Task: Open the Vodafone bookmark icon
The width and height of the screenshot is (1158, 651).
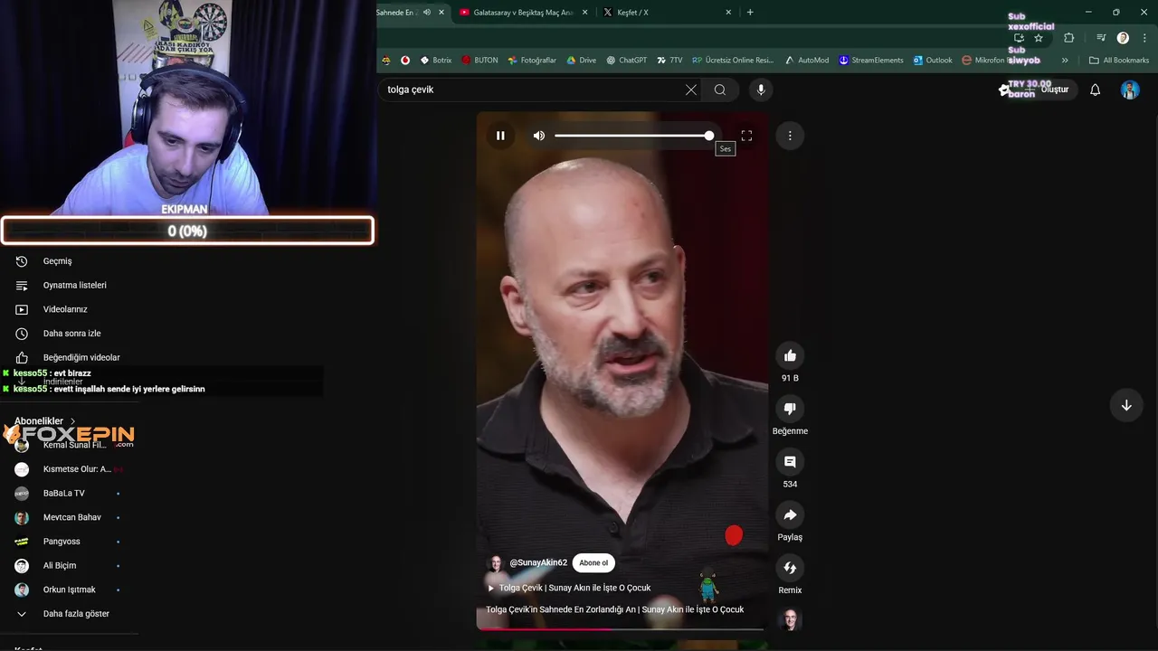Action: (405, 61)
